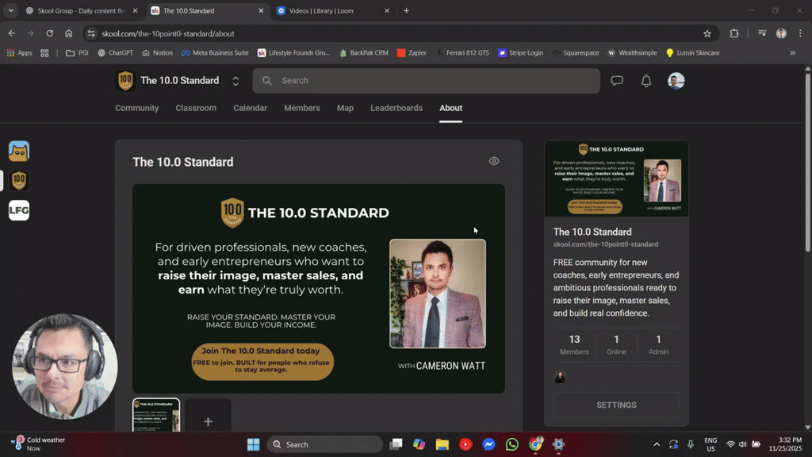The width and height of the screenshot is (812, 457).
Task: Open the ChatGPT bookmark
Action: [x=116, y=53]
